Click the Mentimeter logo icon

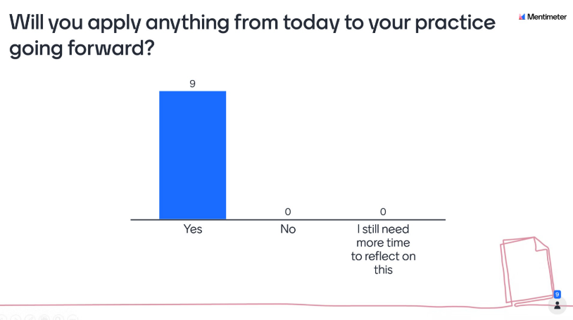522,17
